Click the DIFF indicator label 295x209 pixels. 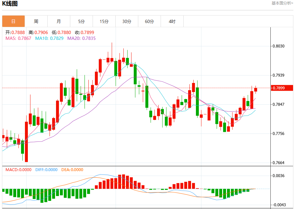pos(47,170)
